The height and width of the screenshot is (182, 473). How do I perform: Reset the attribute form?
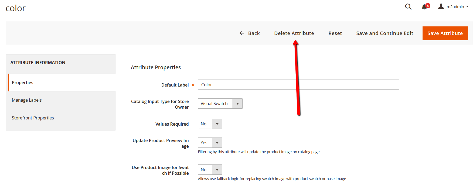[x=335, y=33]
